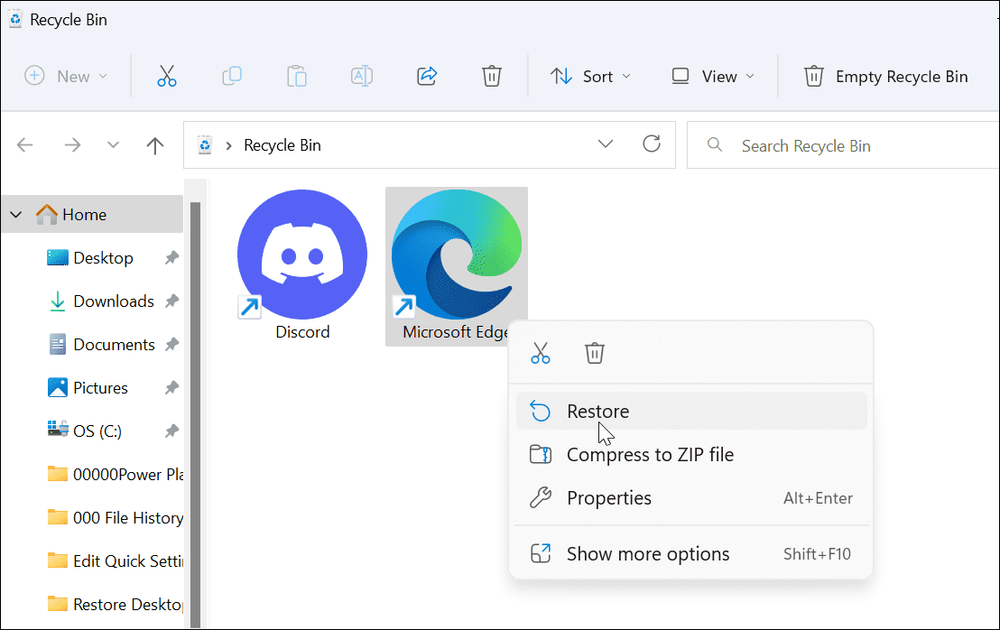Click the scissors icon in the context menu

coord(541,353)
